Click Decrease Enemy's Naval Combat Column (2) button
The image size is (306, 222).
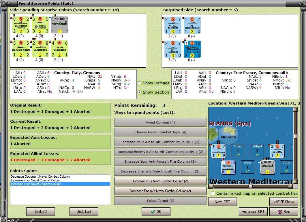point(160,191)
